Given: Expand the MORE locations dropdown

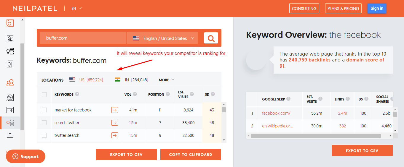Looking at the screenshot, I should coord(167,80).
